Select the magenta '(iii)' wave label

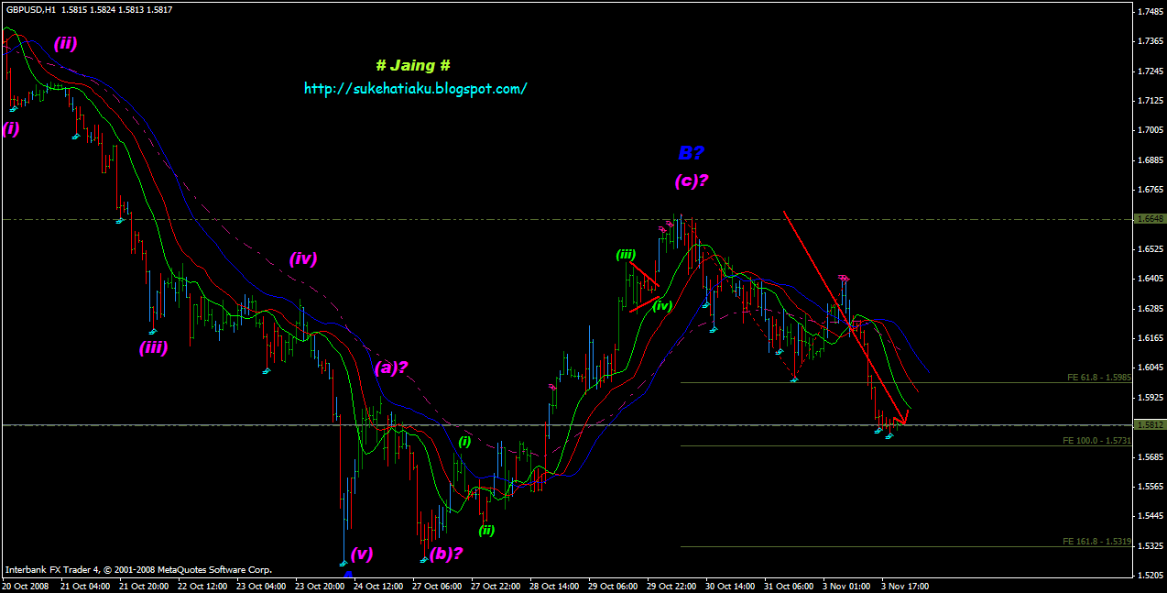click(x=153, y=347)
